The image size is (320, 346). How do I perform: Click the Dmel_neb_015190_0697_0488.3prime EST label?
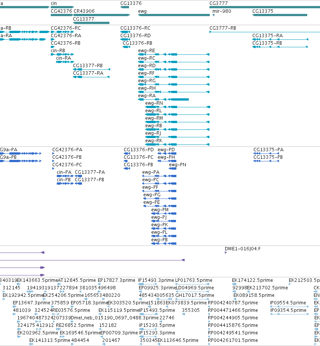(x=115, y=318)
